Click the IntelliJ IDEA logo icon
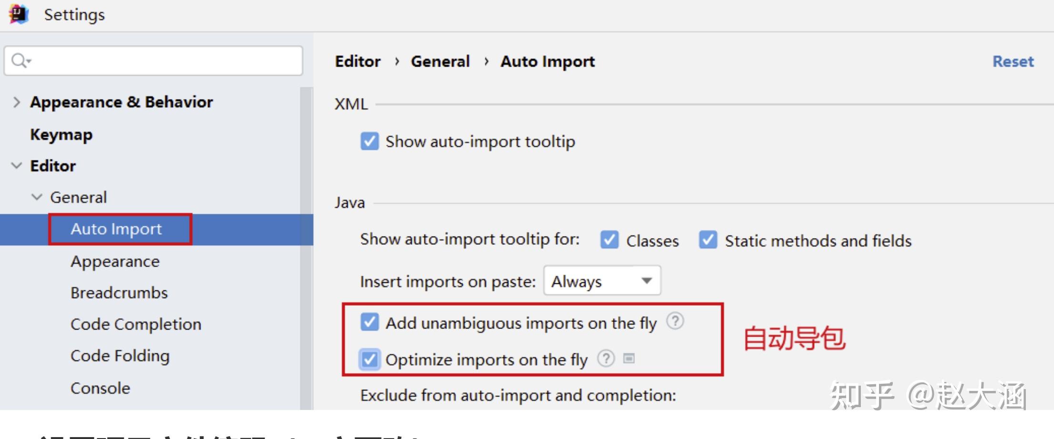 pyautogui.click(x=18, y=14)
